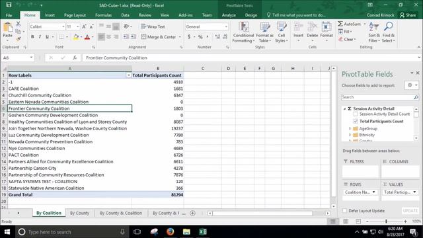Image resolution: width=423 pixels, height=238 pixels.
Task: Check Session Activity Detail Count field
Action: (x=356, y=114)
